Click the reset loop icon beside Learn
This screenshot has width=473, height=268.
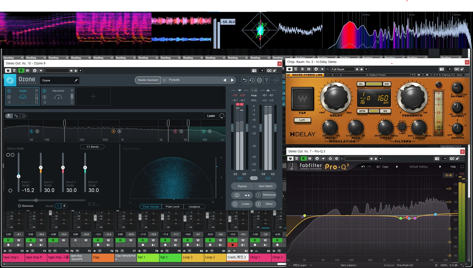(x=222, y=116)
